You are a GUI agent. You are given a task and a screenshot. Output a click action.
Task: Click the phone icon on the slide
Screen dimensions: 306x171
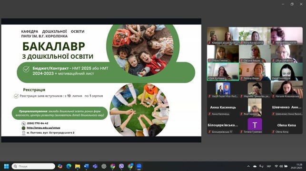pyautogui.click(x=24, y=123)
